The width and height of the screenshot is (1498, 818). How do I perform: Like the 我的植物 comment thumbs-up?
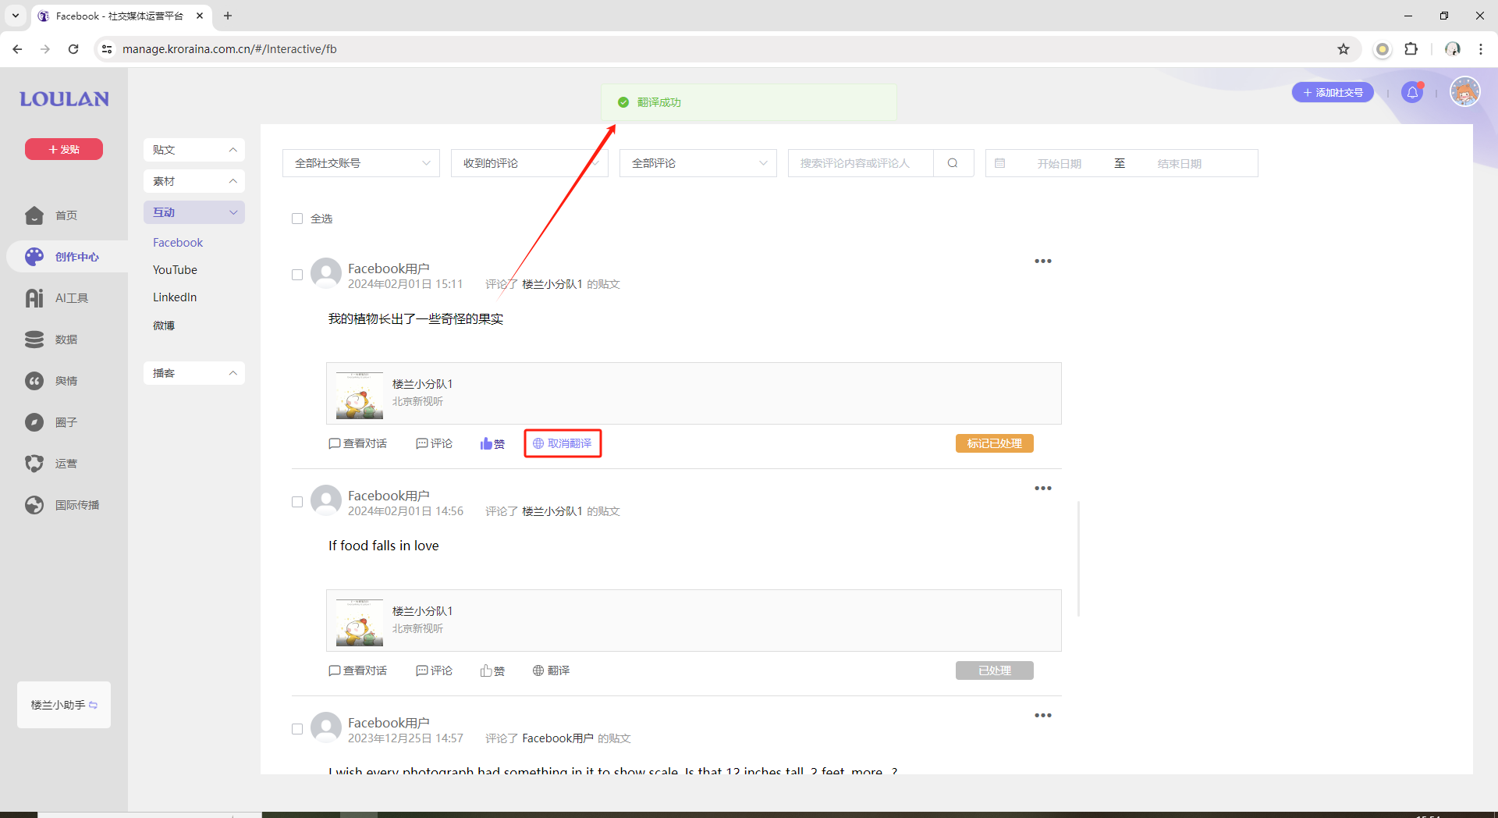tap(492, 443)
